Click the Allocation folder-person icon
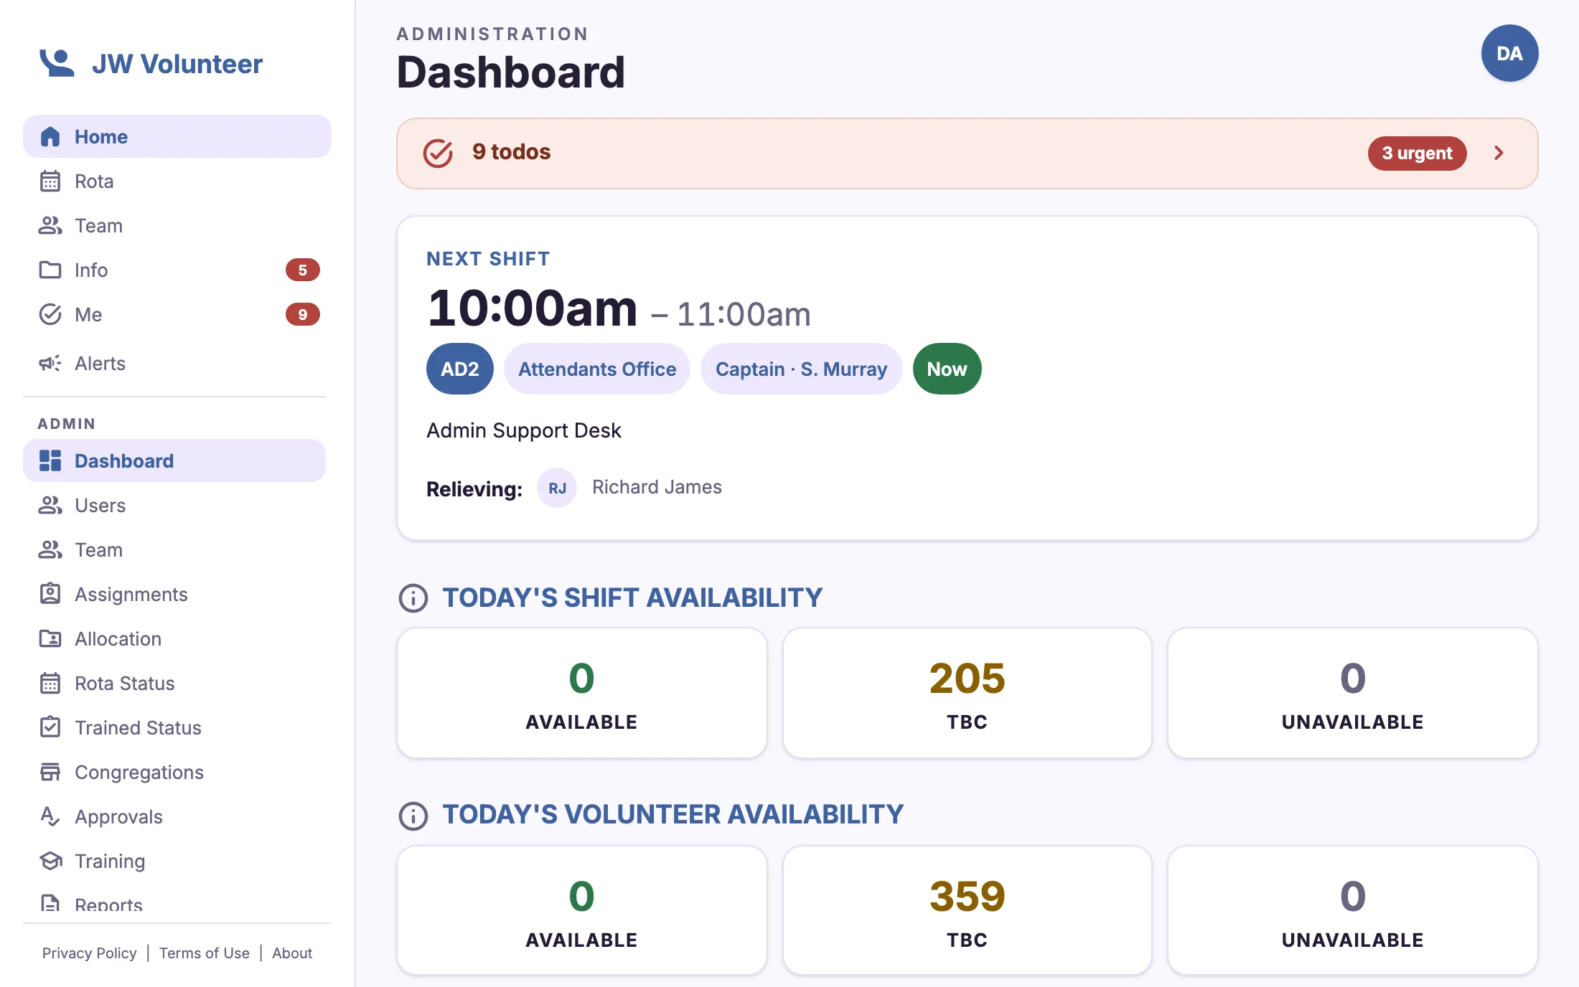 click(x=50, y=638)
